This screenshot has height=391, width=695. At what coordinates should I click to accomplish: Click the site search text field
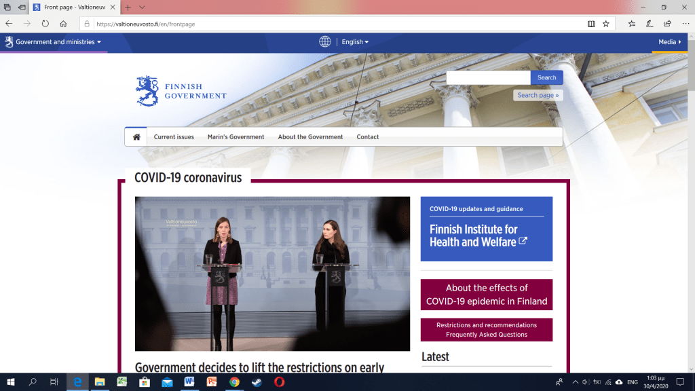[488, 78]
